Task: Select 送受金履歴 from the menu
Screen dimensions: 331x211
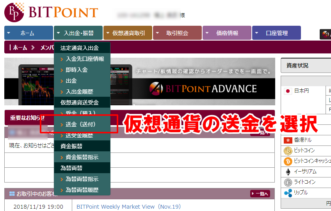Action: [x=82, y=135]
